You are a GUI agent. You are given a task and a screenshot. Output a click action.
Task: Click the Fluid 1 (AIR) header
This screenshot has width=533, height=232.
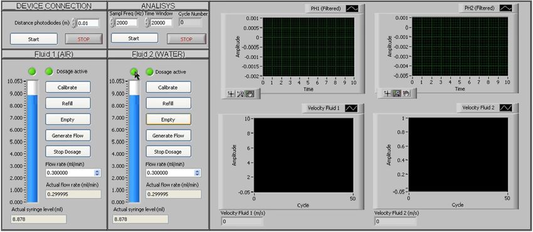click(54, 54)
